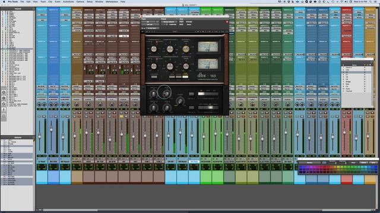
Task: Click lower-row Compression knob on dbx 160
Action: [x=170, y=66]
